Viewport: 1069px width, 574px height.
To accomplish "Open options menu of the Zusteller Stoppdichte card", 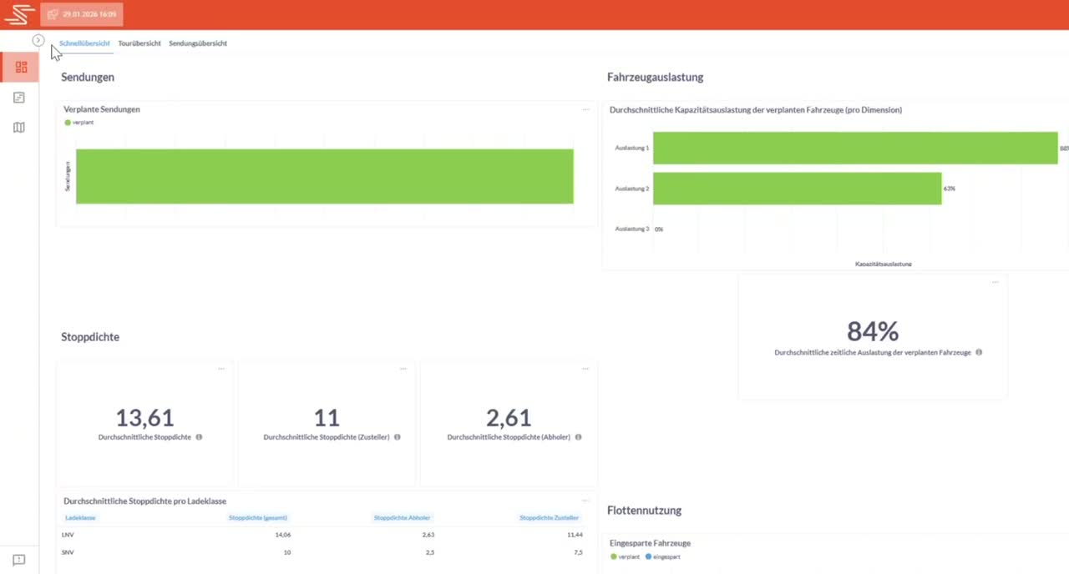I will [x=403, y=369].
